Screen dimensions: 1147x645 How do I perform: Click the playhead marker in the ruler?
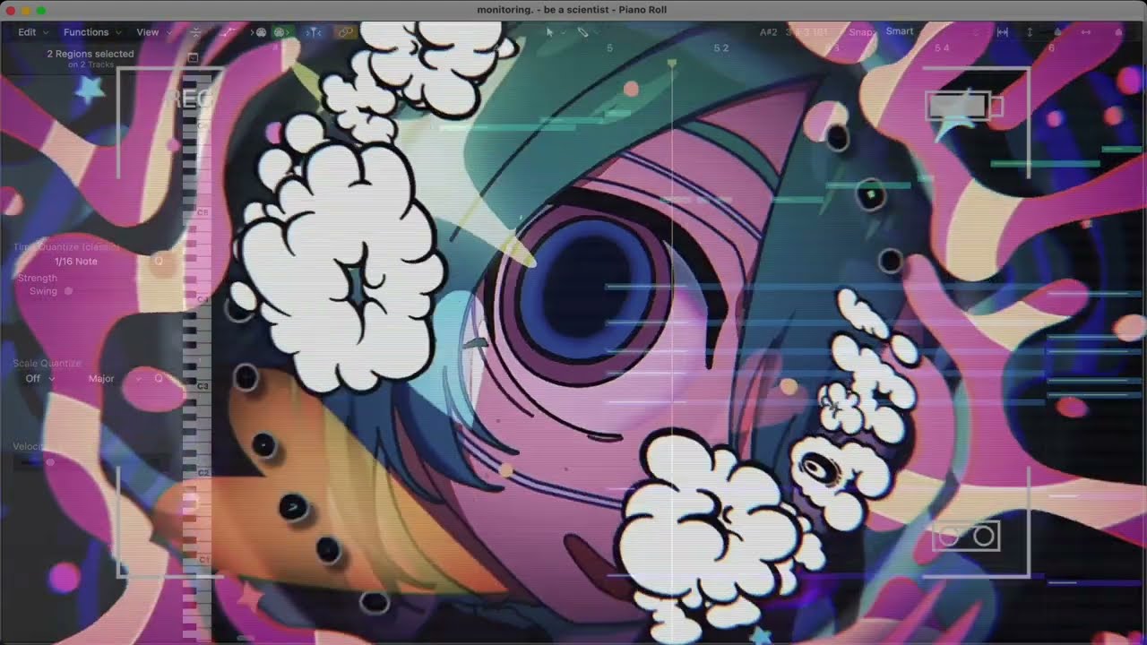point(672,64)
